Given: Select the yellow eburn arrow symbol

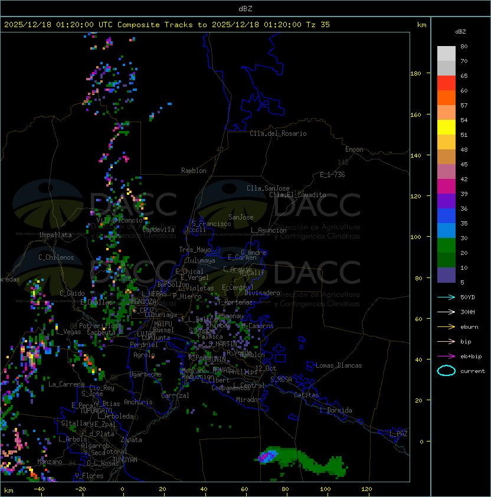Looking at the screenshot, I should click(x=446, y=327).
